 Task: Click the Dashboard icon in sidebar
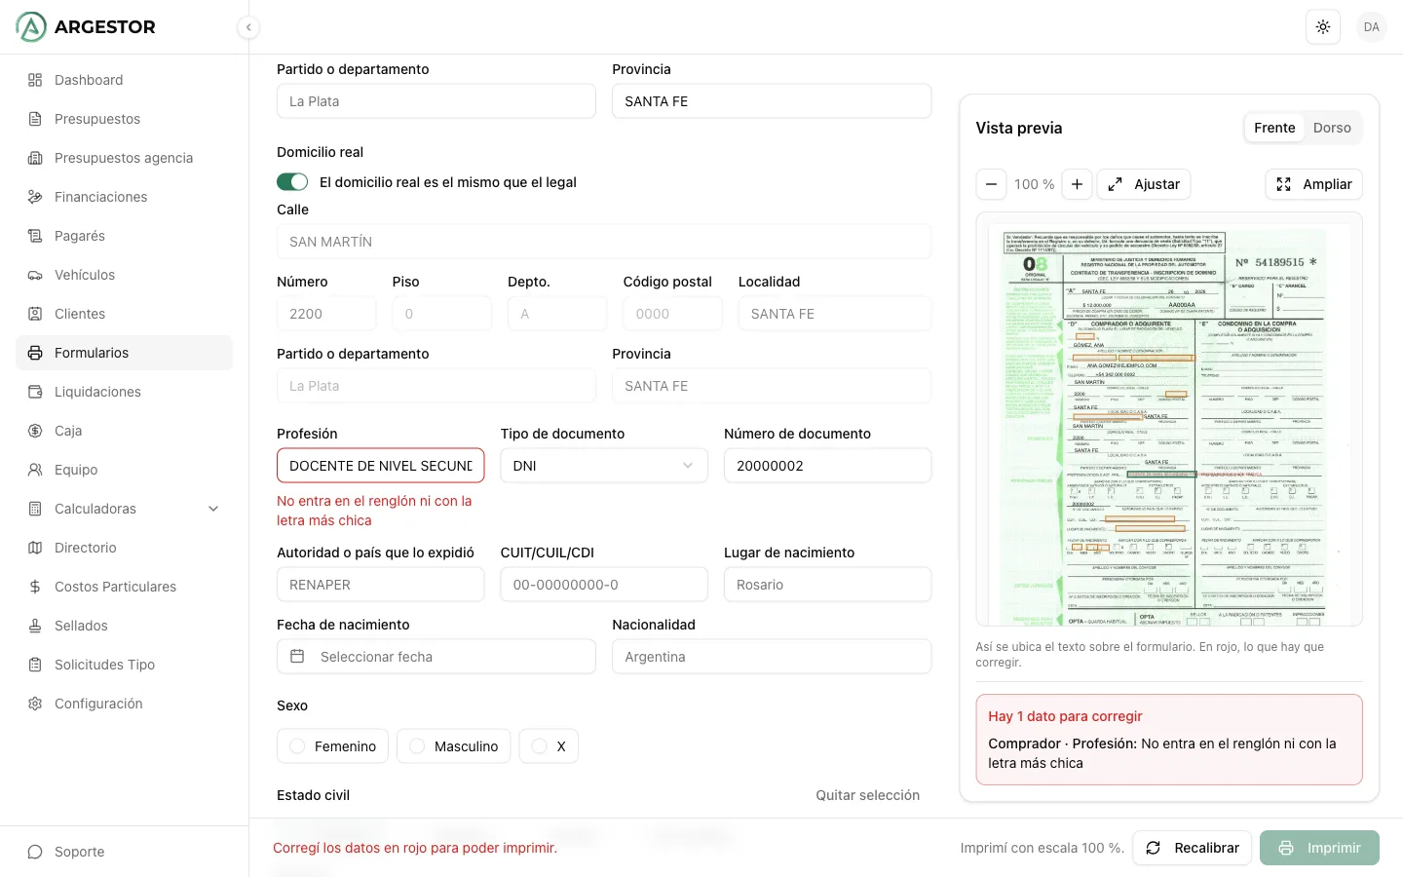tap(35, 80)
